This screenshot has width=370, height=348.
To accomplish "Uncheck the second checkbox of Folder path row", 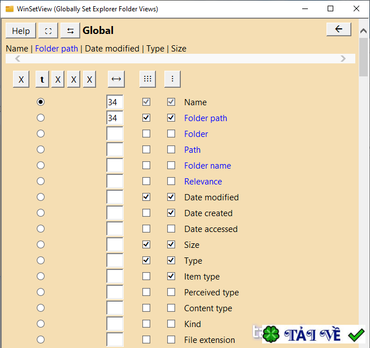I will (171, 118).
